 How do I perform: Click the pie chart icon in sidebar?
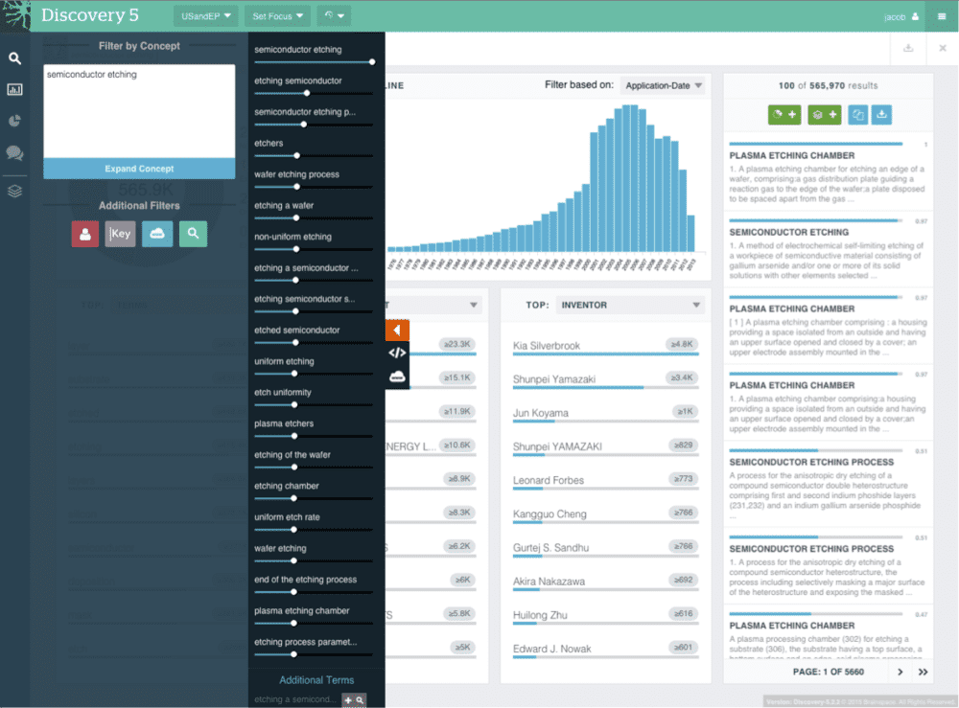tap(14, 122)
